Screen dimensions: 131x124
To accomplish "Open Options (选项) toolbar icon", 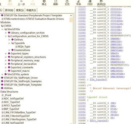I will pos(101,1).
